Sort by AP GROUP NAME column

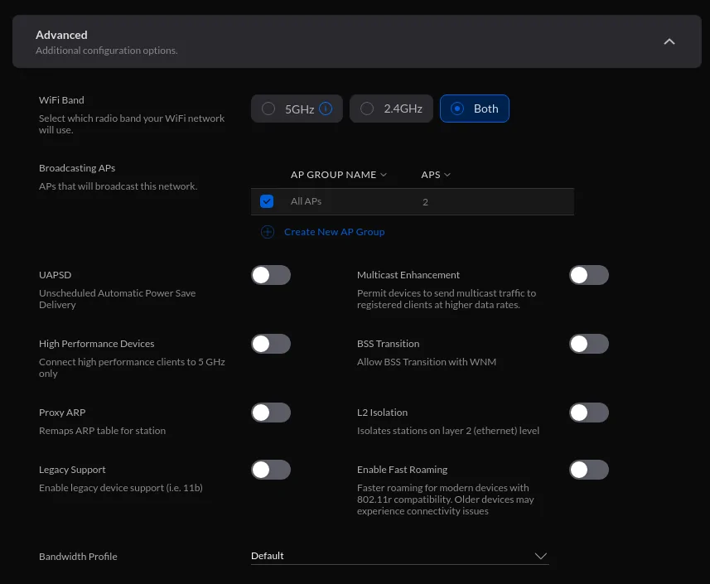pyautogui.click(x=338, y=175)
